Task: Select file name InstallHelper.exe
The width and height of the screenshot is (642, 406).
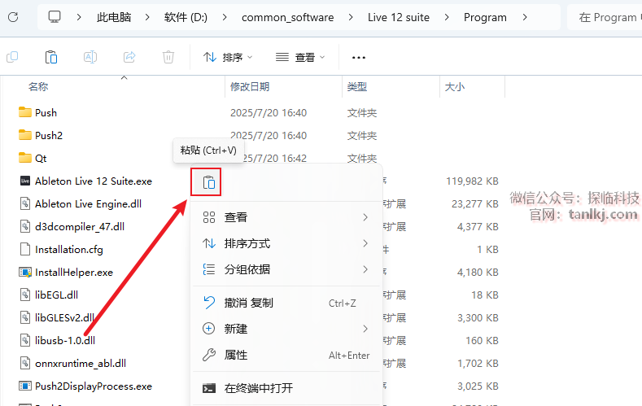Action: point(74,273)
